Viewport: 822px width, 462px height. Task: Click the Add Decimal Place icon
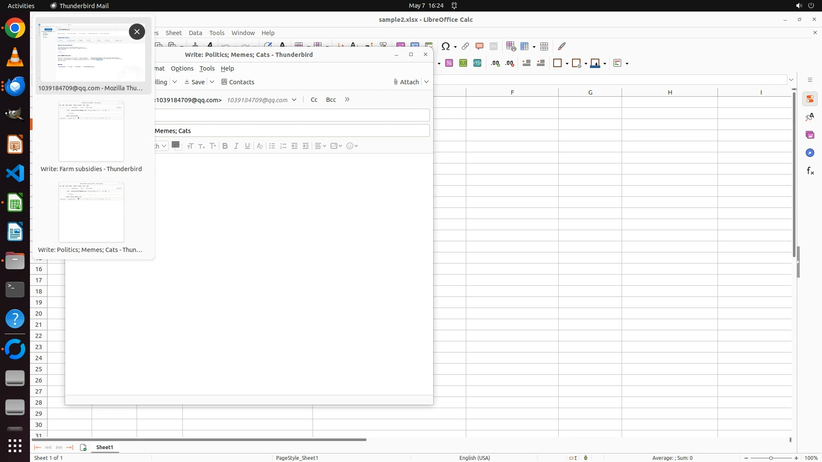(495, 63)
